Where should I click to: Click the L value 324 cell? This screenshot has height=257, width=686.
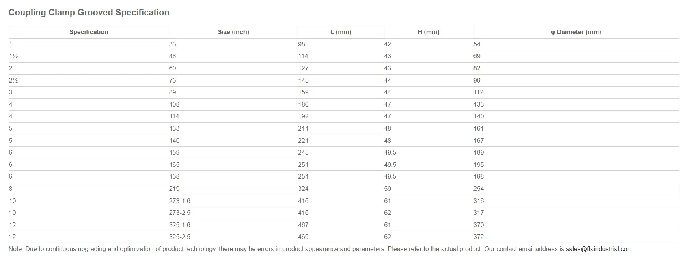(341, 189)
